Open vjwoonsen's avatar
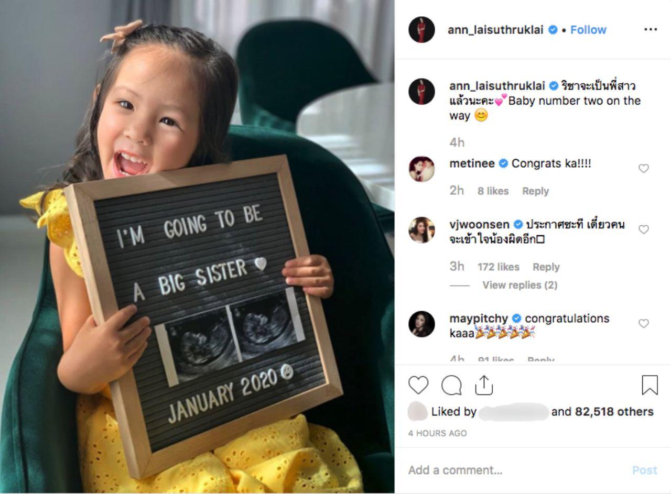671x494 pixels. point(421,229)
